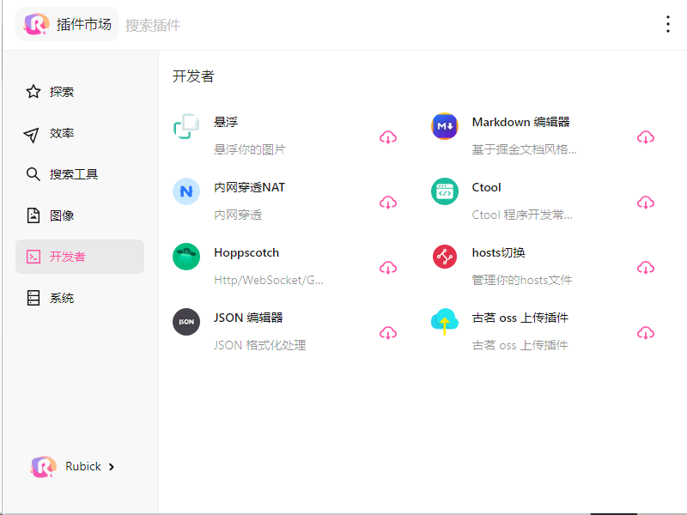Viewport: 687px width, 515px height.
Task: Open the three-dot overflow menu
Action: pos(668,24)
